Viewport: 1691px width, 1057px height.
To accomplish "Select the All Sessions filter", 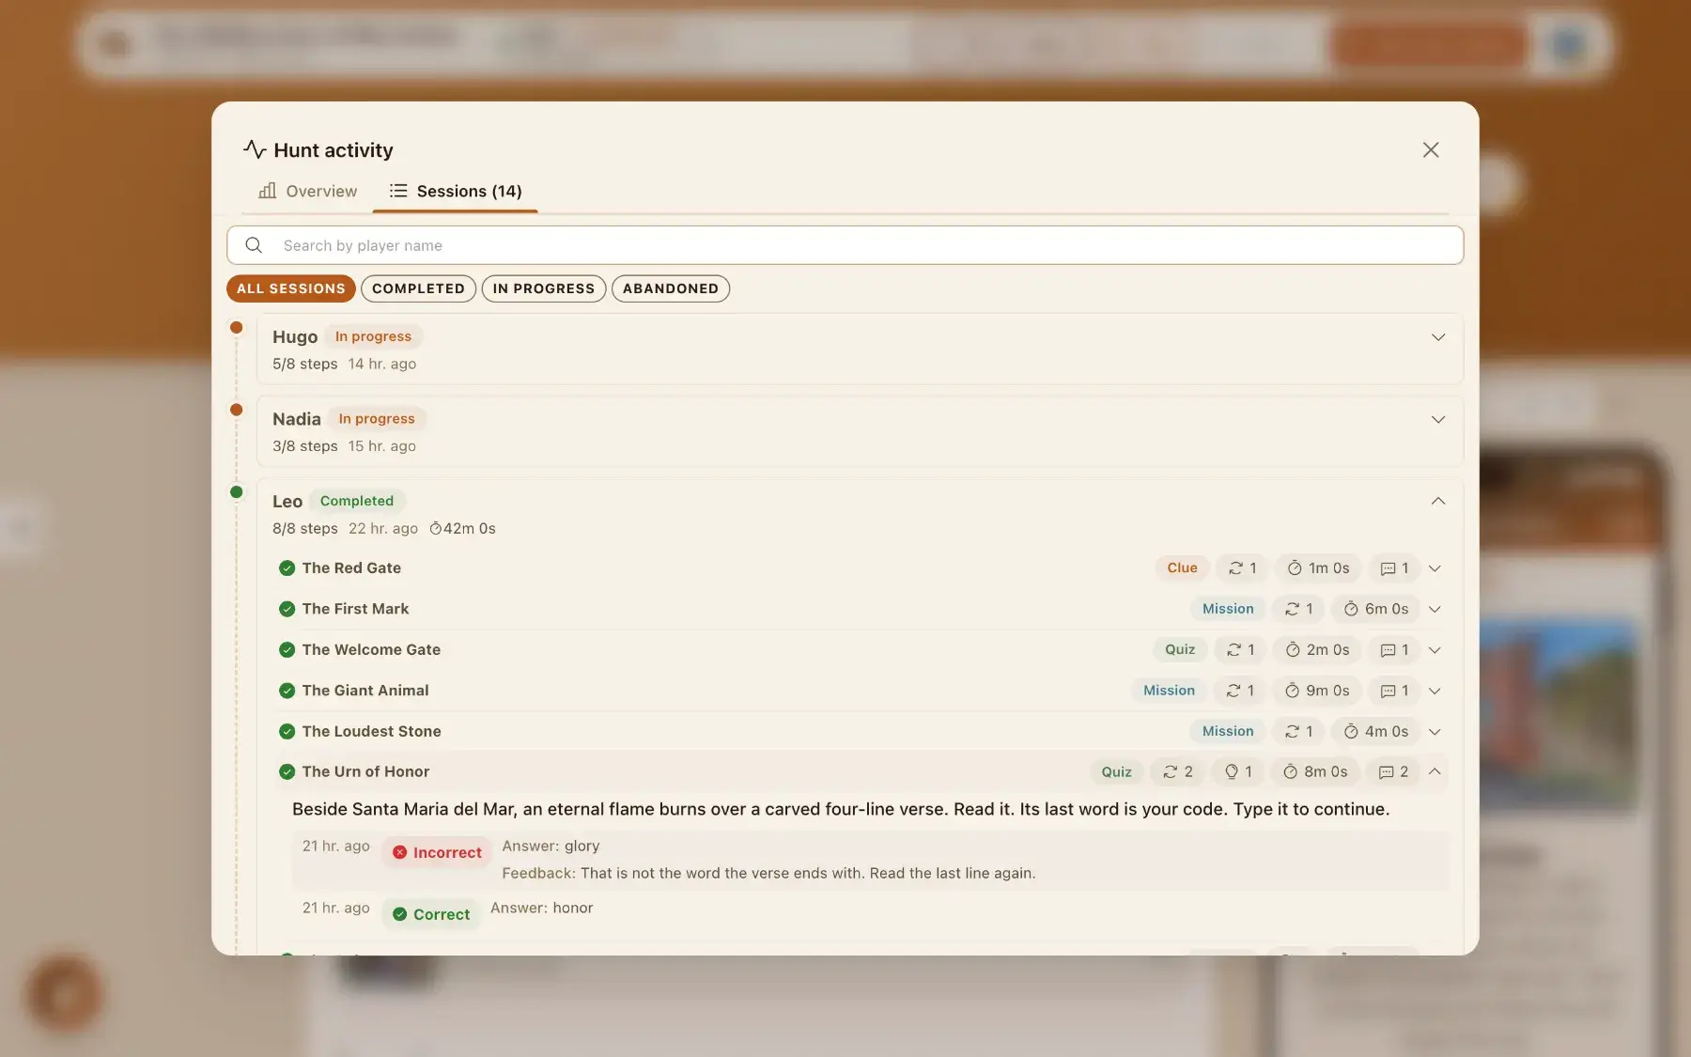I will [291, 288].
